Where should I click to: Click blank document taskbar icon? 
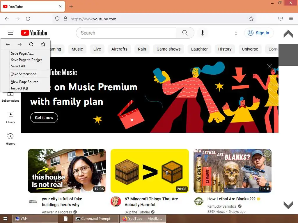pyautogui.click(x=65, y=219)
